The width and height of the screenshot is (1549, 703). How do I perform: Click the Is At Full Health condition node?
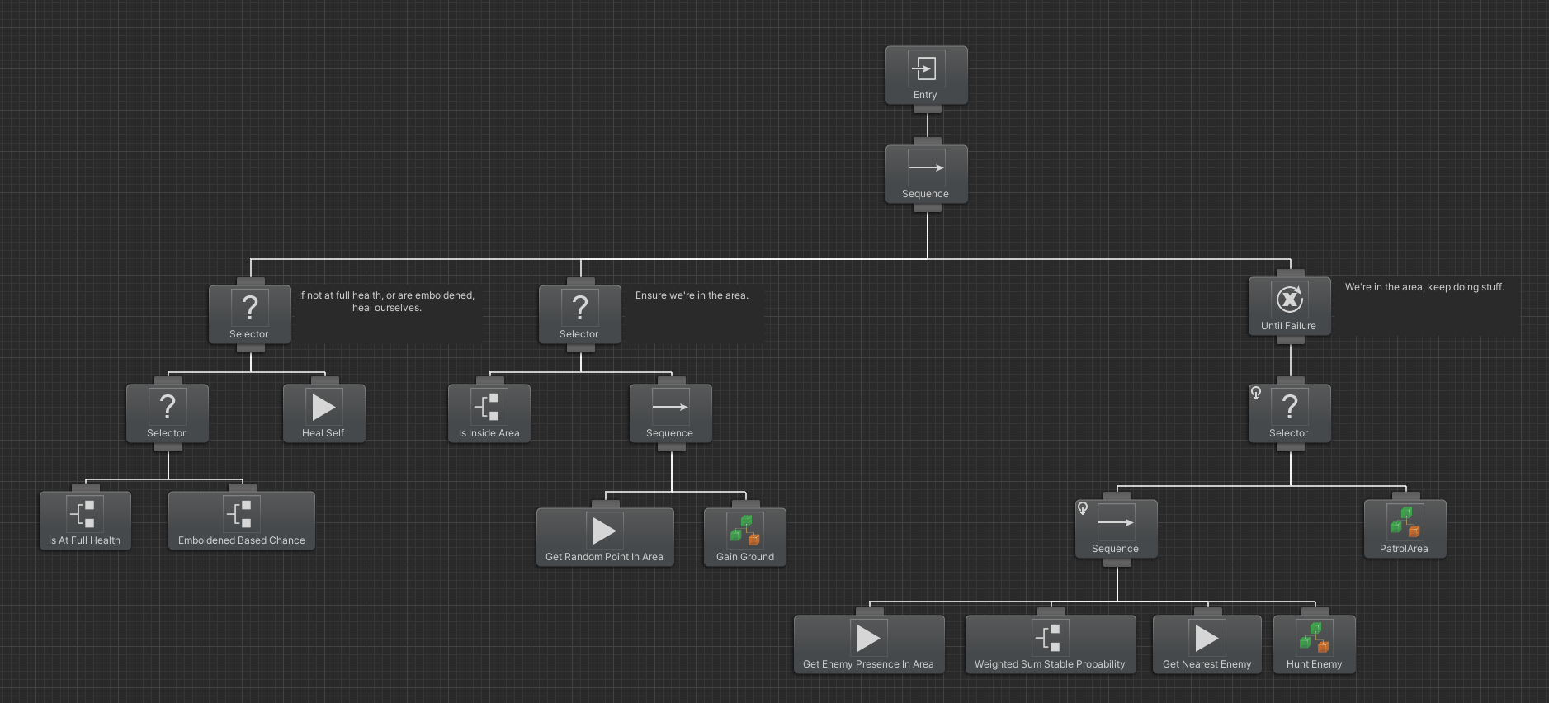click(x=85, y=521)
